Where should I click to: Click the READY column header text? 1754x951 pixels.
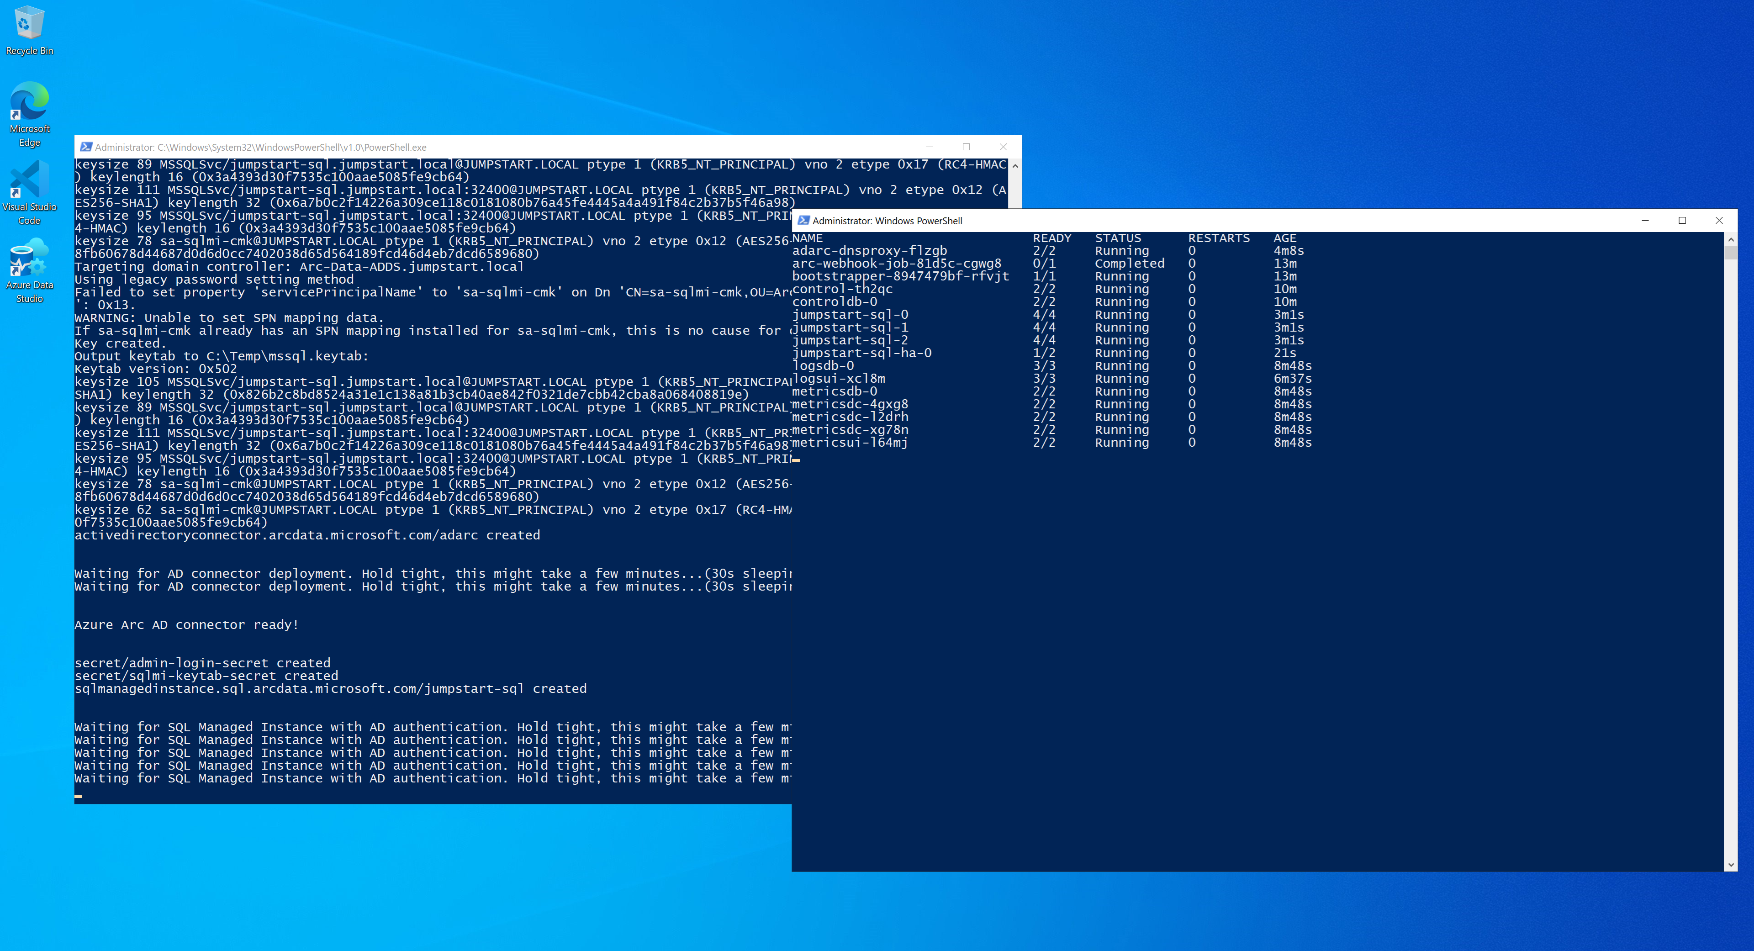(x=1052, y=238)
